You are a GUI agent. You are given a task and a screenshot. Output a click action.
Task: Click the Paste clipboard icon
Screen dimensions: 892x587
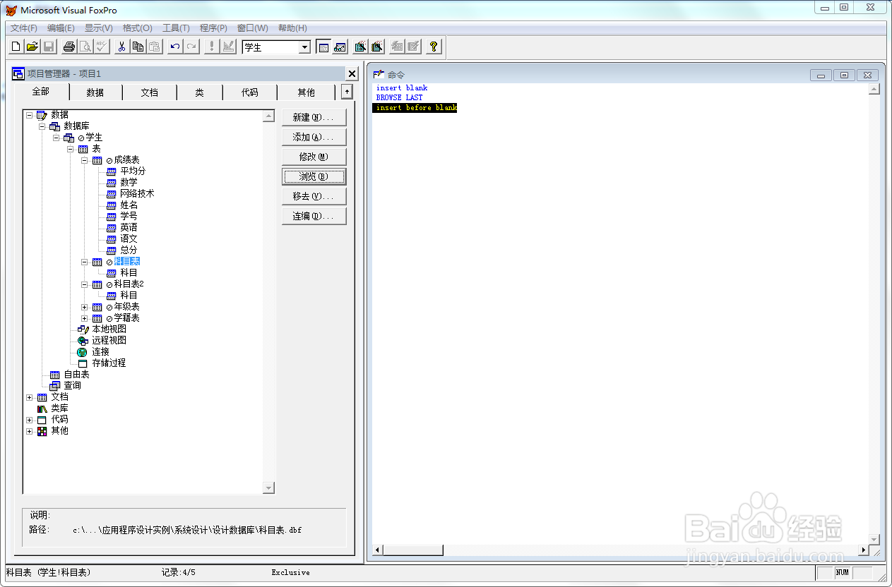pos(155,47)
